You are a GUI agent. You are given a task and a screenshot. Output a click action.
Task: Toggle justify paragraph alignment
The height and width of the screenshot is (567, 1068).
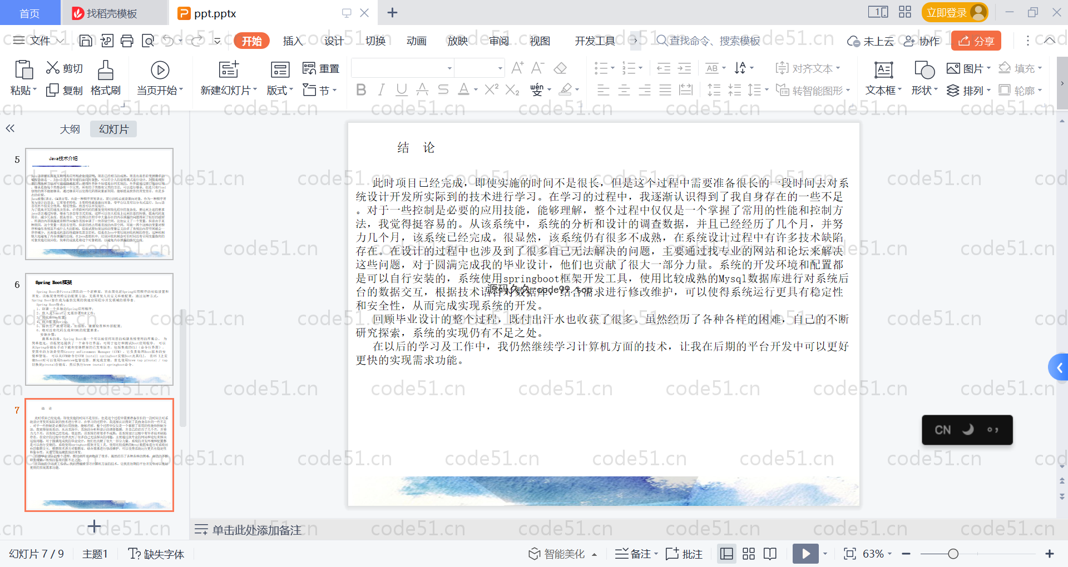point(665,89)
